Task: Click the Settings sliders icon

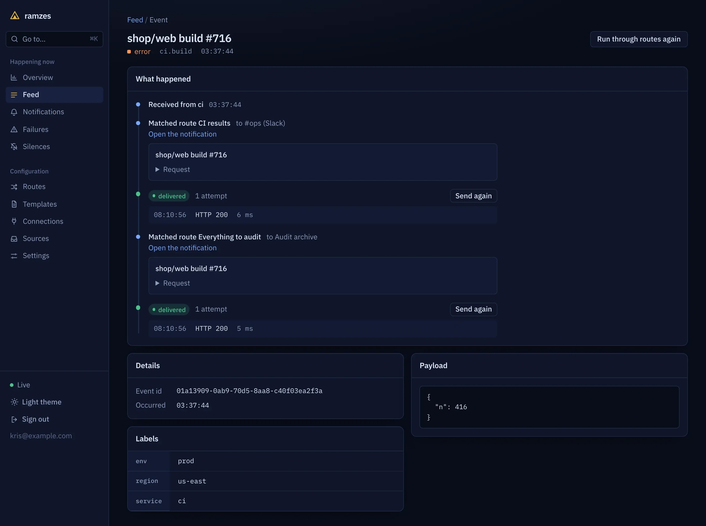Action: point(14,256)
